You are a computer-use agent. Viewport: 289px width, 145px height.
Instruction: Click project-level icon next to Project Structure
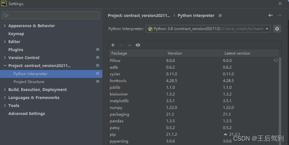(x=98, y=81)
